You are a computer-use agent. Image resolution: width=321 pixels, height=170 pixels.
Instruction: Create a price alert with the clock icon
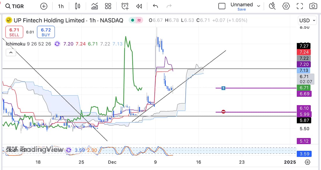point(125,6)
